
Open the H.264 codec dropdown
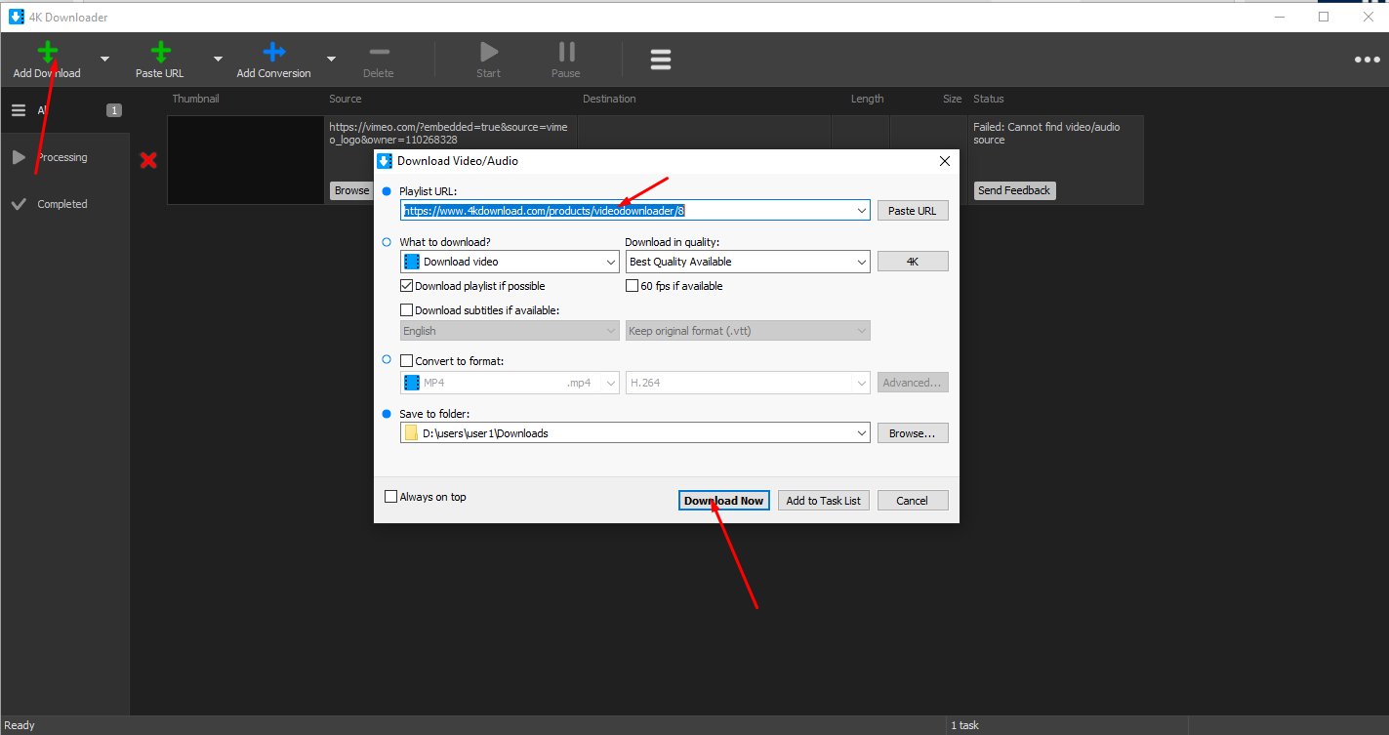click(862, 383)
